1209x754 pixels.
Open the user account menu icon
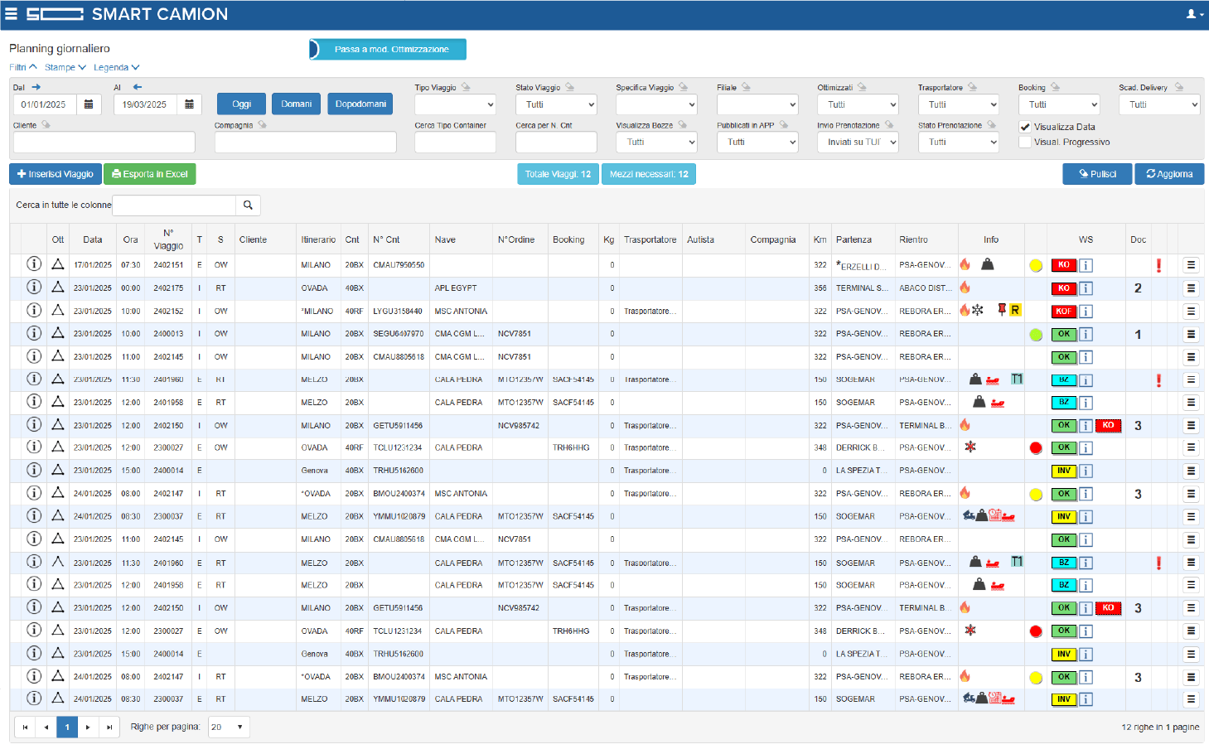(1194, 14)
